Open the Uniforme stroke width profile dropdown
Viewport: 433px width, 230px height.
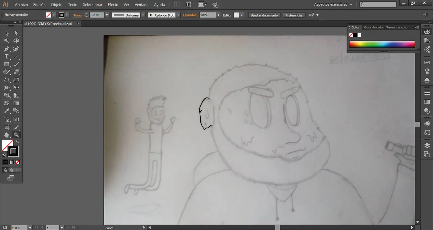click(x=143, y=15)
